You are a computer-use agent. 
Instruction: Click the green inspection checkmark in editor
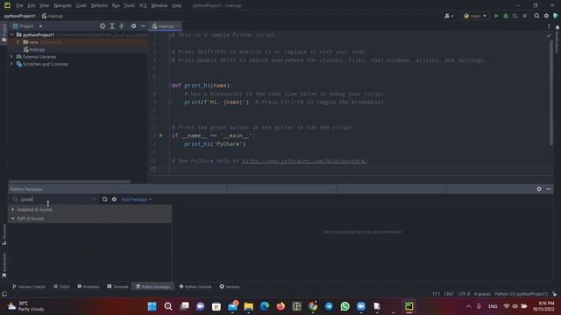(549, 35)
